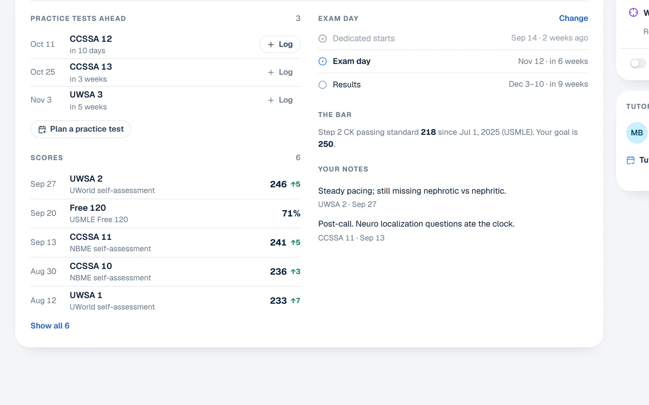Click the plus icon in UWSA 3 Log
The width and height of the screenshot is (649, 405).
(271, 100)
